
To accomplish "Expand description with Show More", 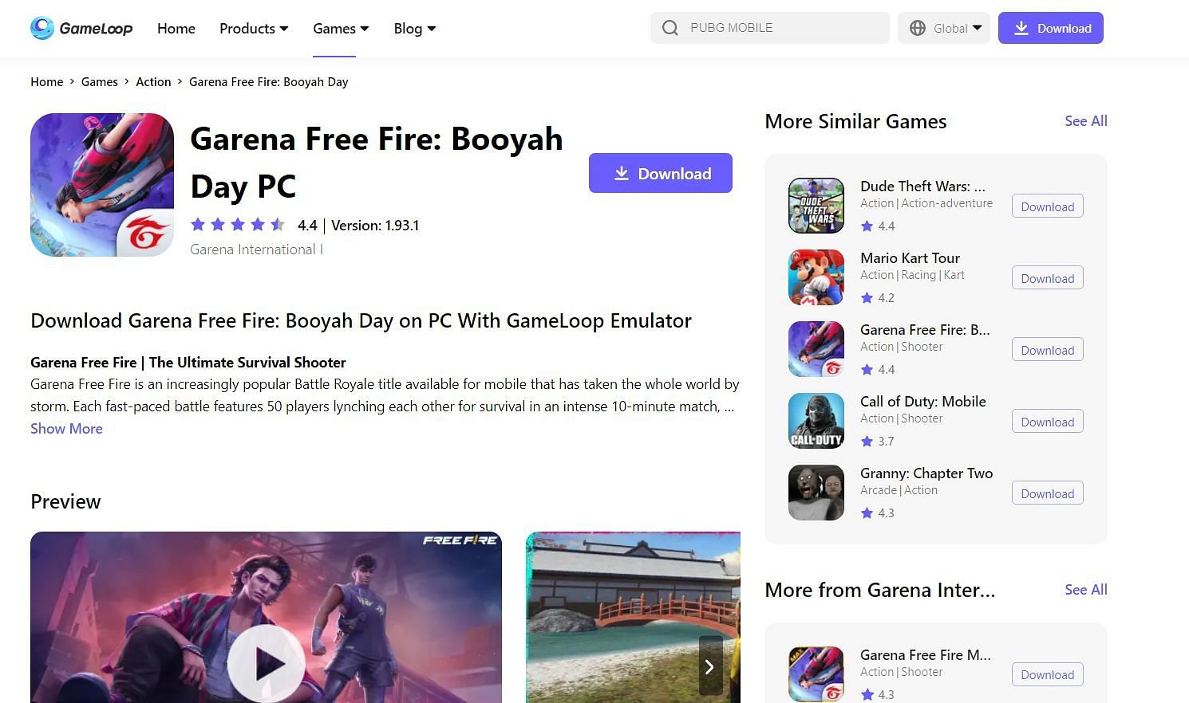I will (x=66, y=429).
